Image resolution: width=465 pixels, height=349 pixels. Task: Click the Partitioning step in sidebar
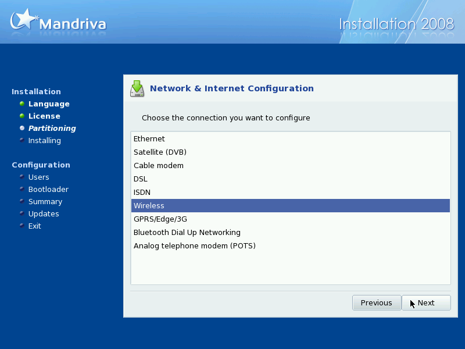(x=52, y=128)
